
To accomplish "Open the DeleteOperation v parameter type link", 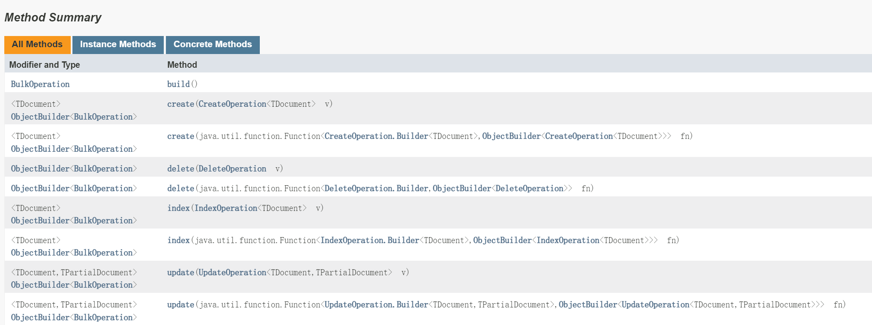I will (x=232, y=169).
